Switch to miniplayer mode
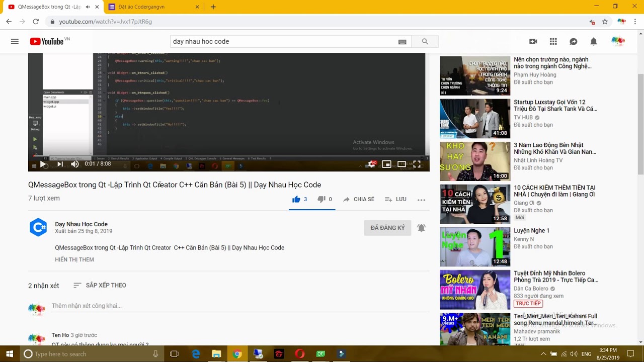The width and height of the screenshot is (644, 362). click(386, 164)
